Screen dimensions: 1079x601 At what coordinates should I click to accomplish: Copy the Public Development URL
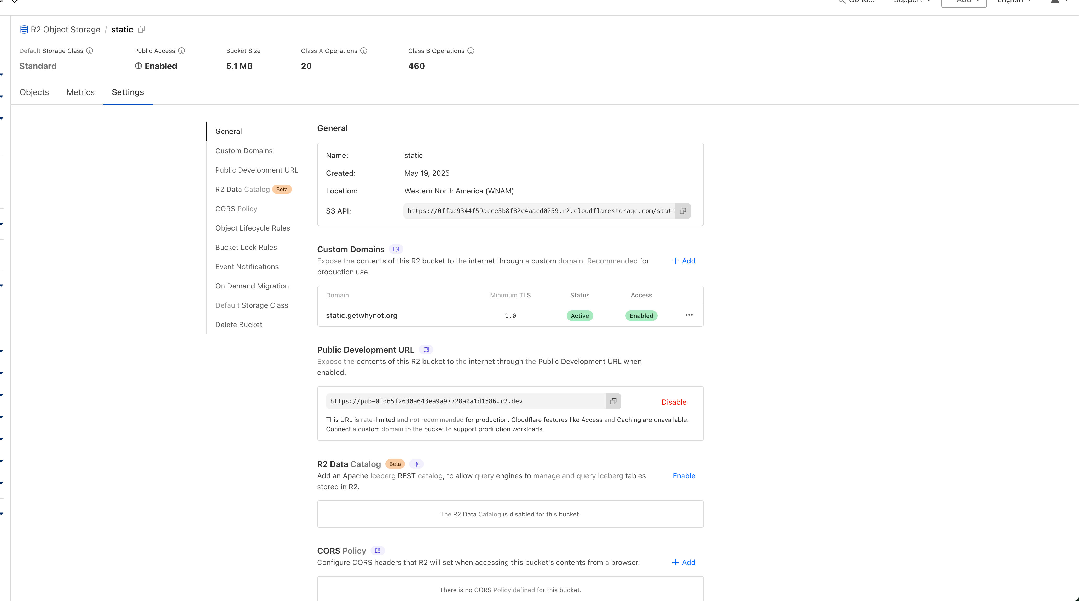click(613, 401)
